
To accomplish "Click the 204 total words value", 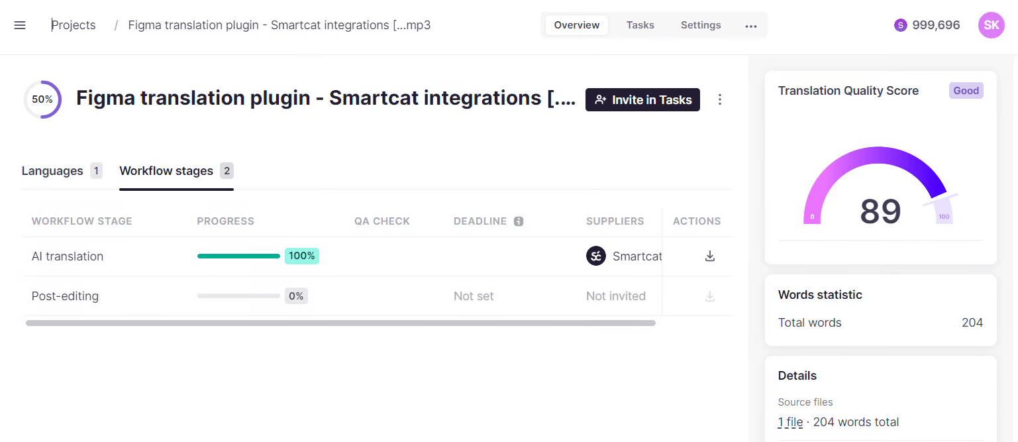I will [972, 323].
